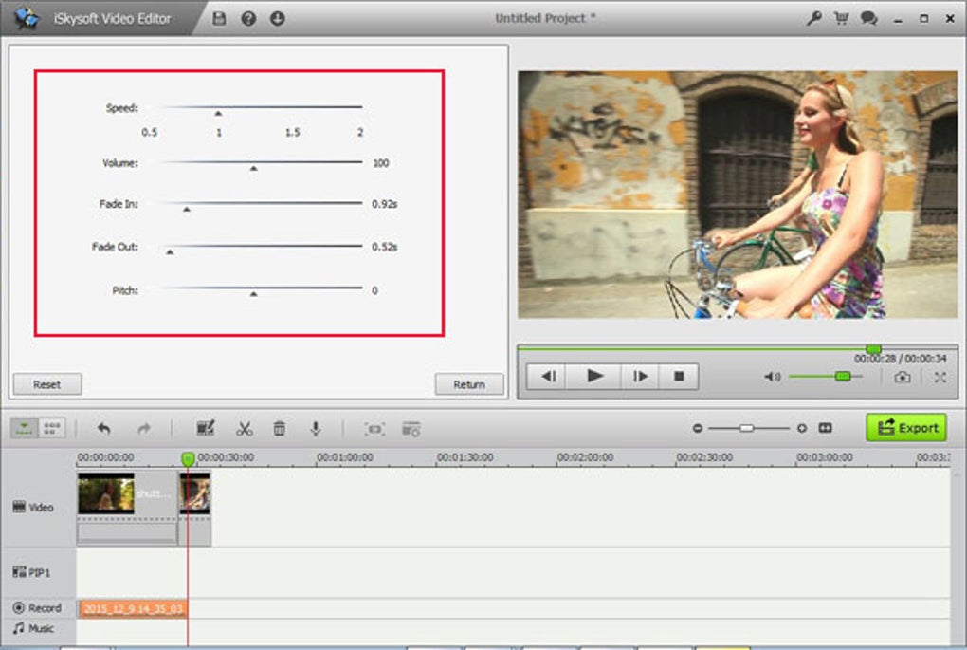Click the Video track label
The image size is (967, 650).
click(33, 508)
